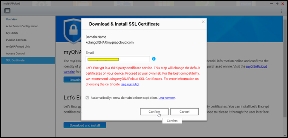The height and width of the screenshot is (138, 288).
Task: Open the see our FAQ link
Action: pos(130,84)
